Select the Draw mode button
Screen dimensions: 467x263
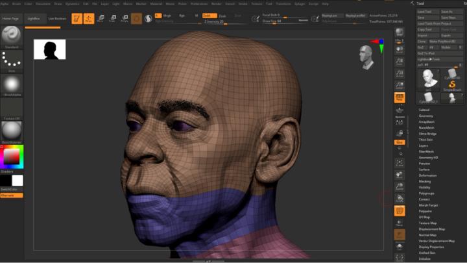(88, 18)
